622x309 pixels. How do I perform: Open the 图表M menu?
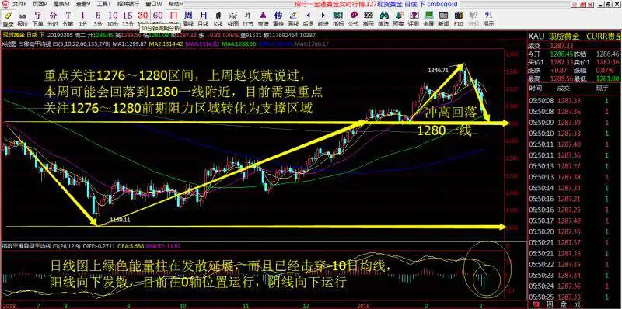pos(61,4)
